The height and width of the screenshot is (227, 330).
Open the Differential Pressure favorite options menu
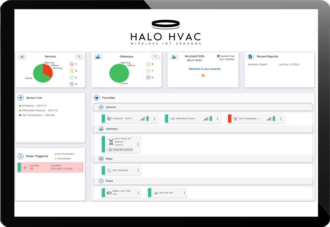click(218, 119)
